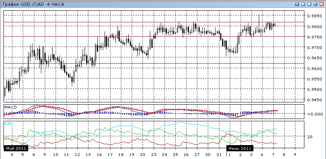Click the +0.000 MACD scale value

(x=315, y=114)
